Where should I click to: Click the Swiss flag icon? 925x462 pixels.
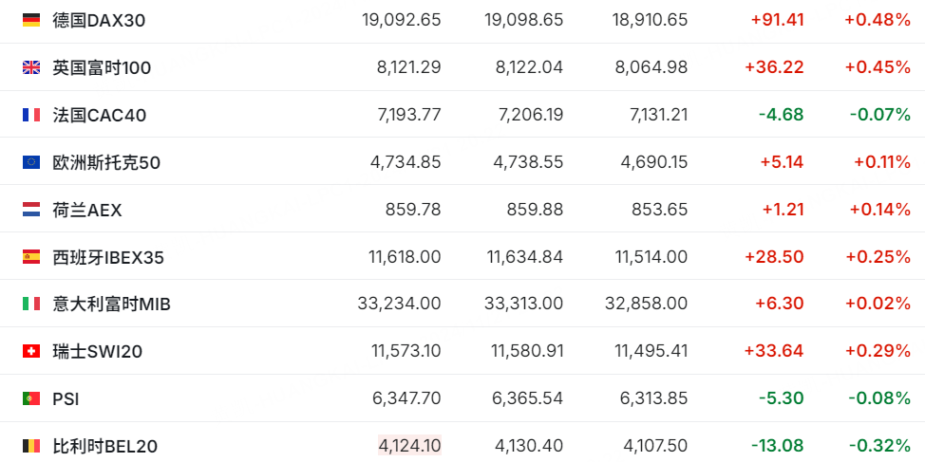click(31, 351)
